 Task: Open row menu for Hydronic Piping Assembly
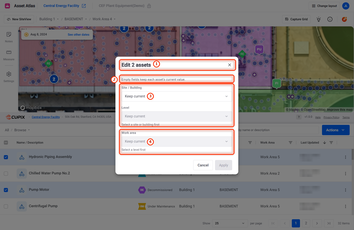click(345, 157)
